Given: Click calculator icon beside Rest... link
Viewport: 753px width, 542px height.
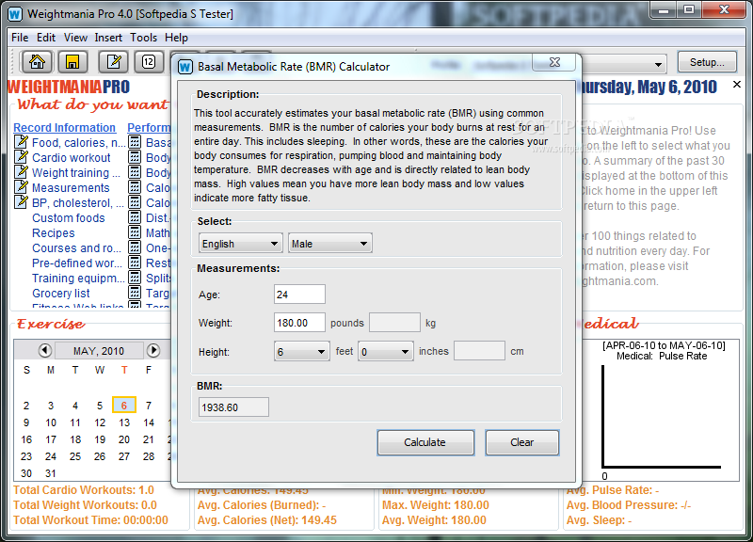Looking at the screenshot, I should tap(135, 263).
